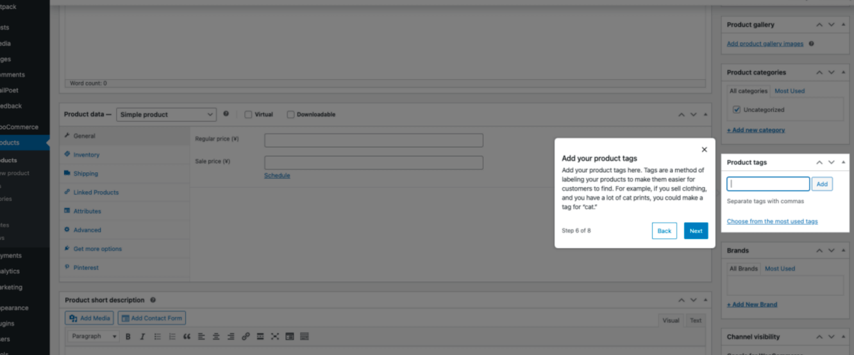
Task: Uncheck the Uncategorized category
Action: tap(736, 109)
